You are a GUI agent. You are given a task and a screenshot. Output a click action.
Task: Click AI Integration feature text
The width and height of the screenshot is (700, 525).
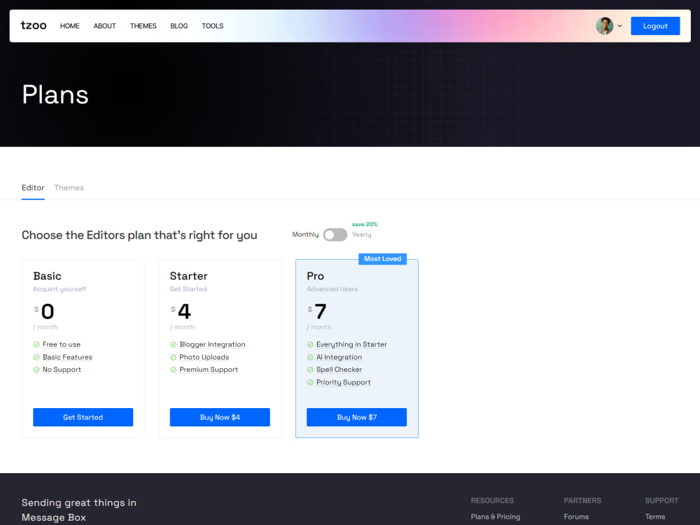point(339,357)
